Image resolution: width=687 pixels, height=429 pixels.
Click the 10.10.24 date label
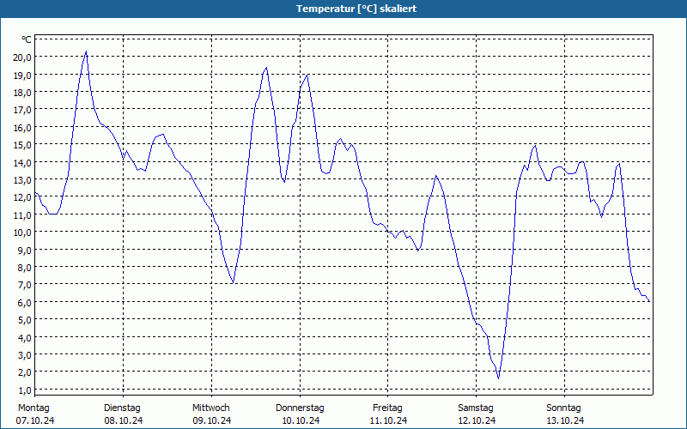coord(301,420)
